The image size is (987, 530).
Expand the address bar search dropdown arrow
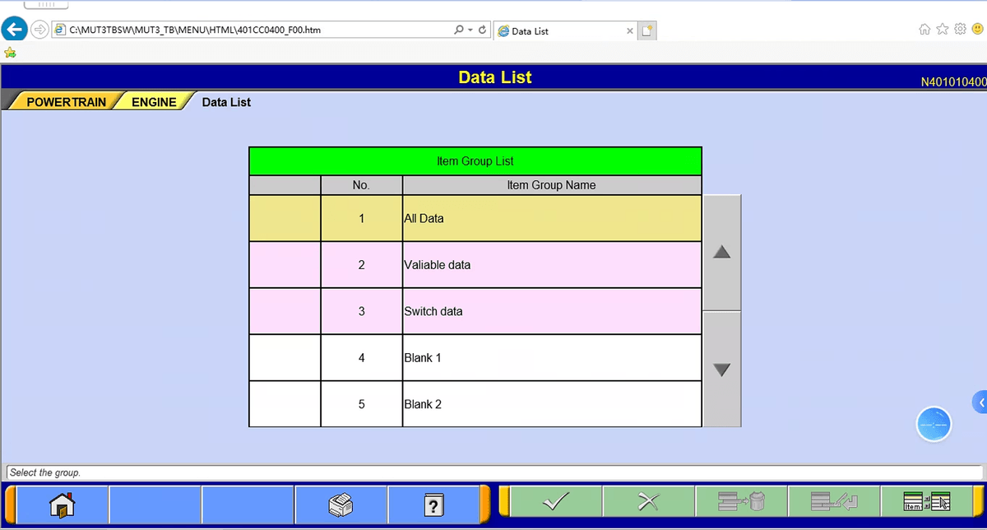(470, 30)
